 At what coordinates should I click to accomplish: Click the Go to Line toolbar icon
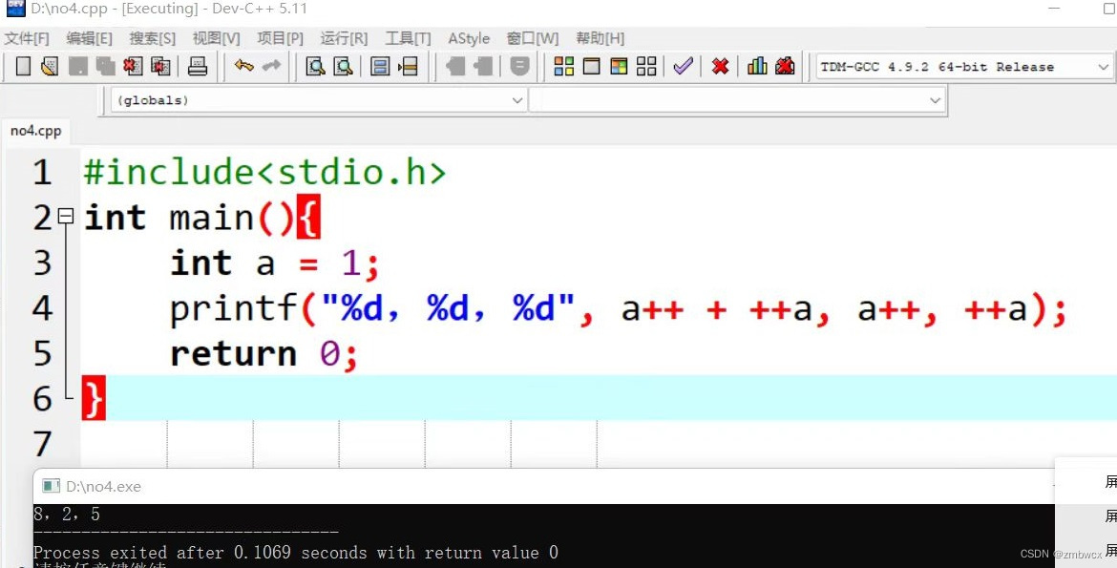tap(409, 66)
